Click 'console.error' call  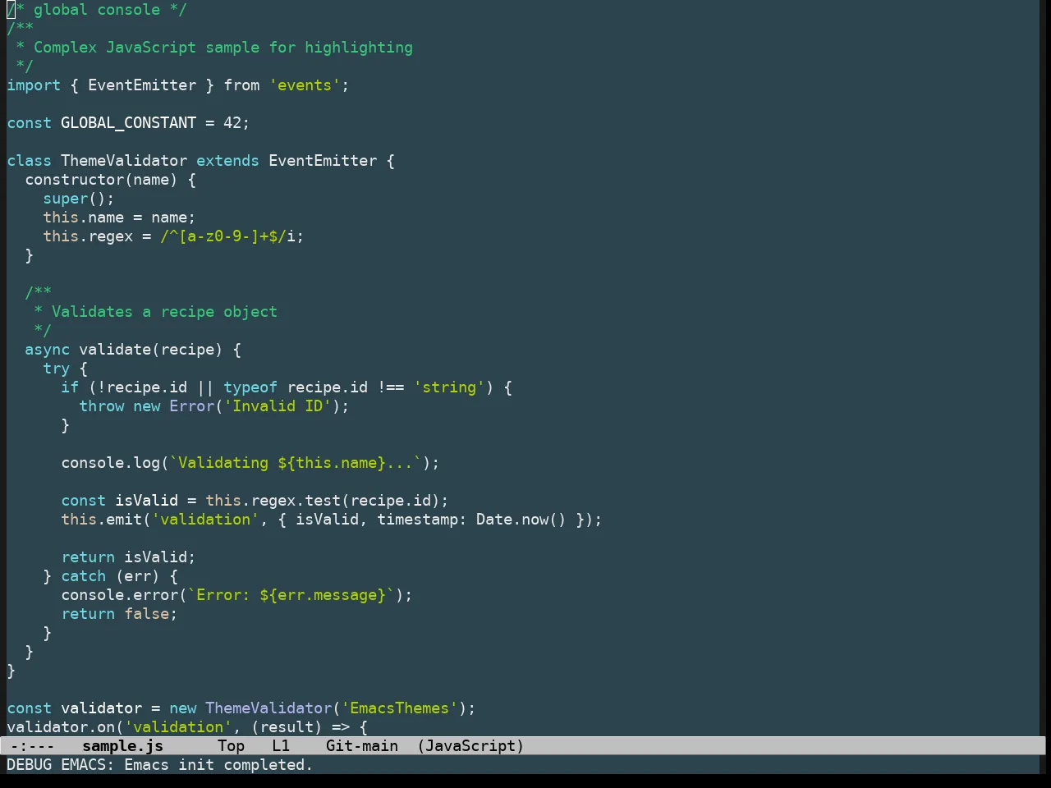pyautogui.click(x=119, y=595)
